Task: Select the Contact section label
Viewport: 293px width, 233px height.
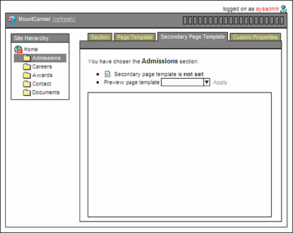Action: coord(42,84)
